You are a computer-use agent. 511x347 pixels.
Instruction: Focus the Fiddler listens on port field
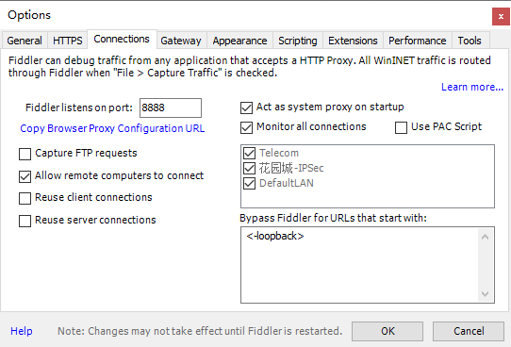[x=171, y=107]
